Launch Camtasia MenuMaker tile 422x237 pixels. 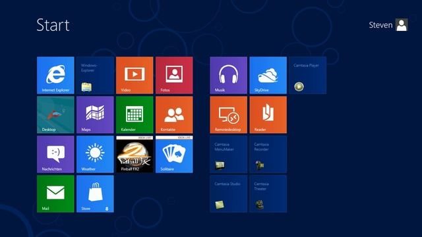pos(229,154)
